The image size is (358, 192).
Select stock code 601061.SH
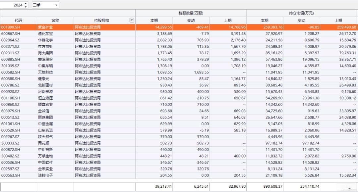tap(19, 124)
